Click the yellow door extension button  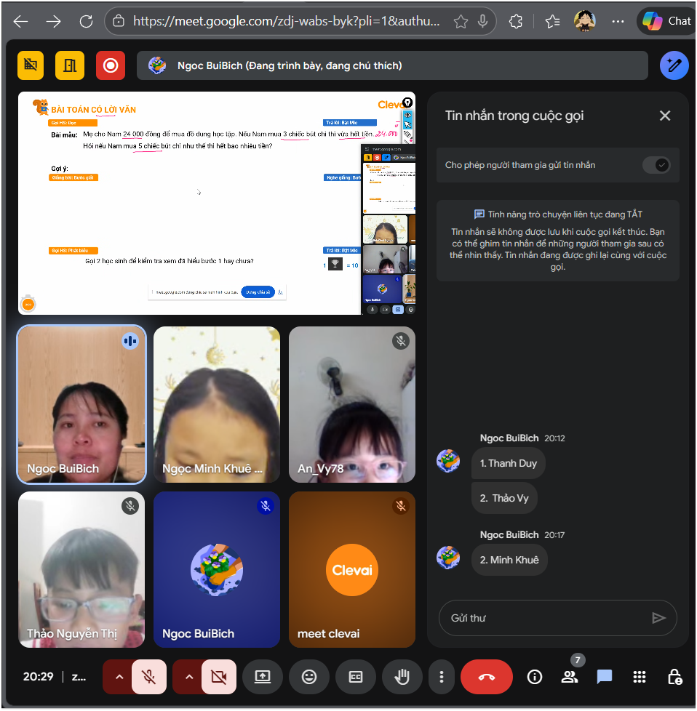(69, 65)
